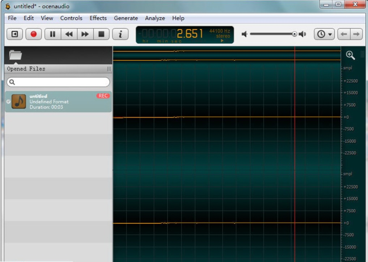The image size is (368, 262).
Task: Open the time display format menu
Action: 222,41
